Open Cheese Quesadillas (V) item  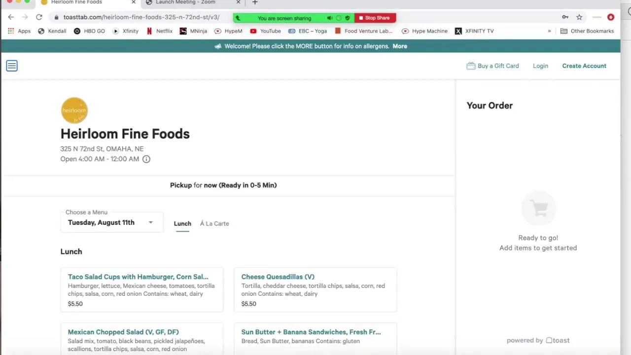tap(315, 290)
